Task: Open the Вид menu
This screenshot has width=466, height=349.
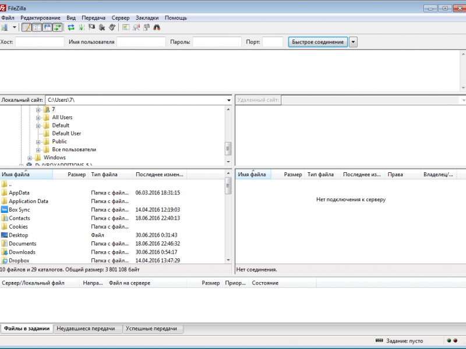Action: (x=71, y=18)
